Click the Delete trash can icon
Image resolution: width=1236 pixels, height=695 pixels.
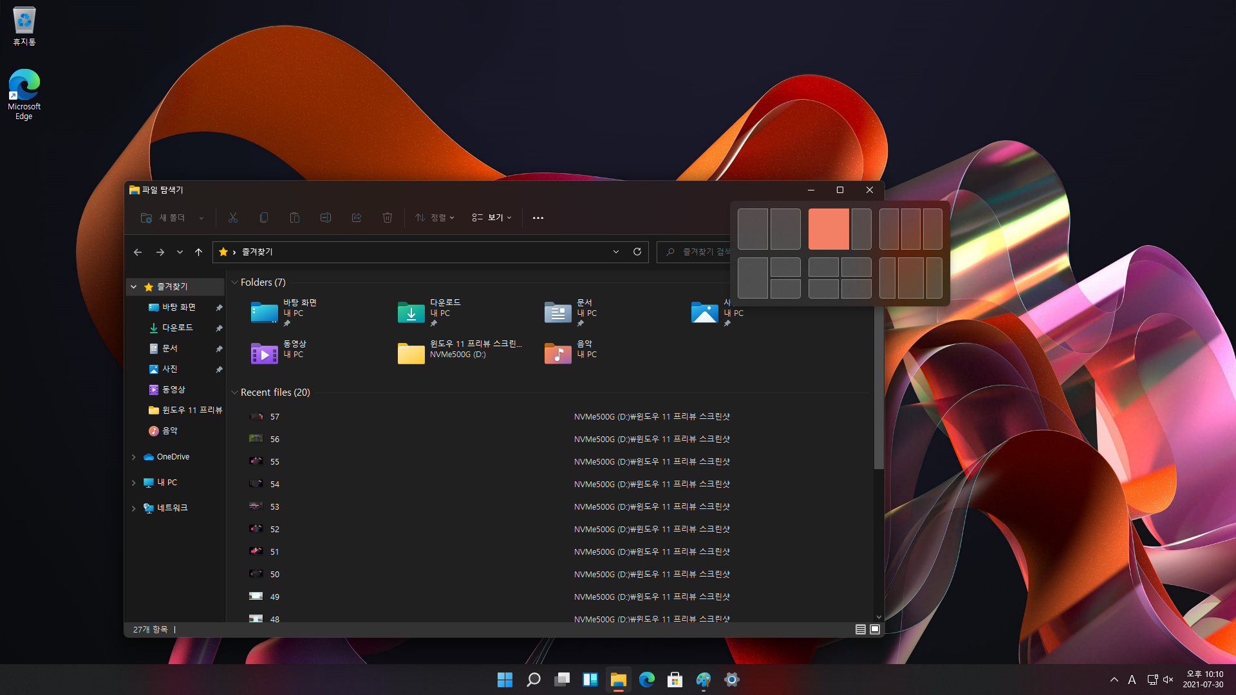point(388,218)
